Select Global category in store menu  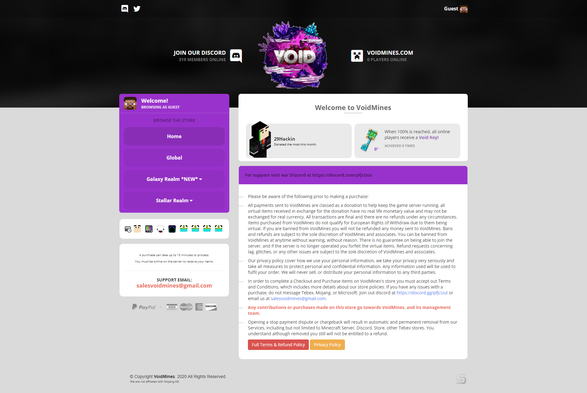coord(174,158)
